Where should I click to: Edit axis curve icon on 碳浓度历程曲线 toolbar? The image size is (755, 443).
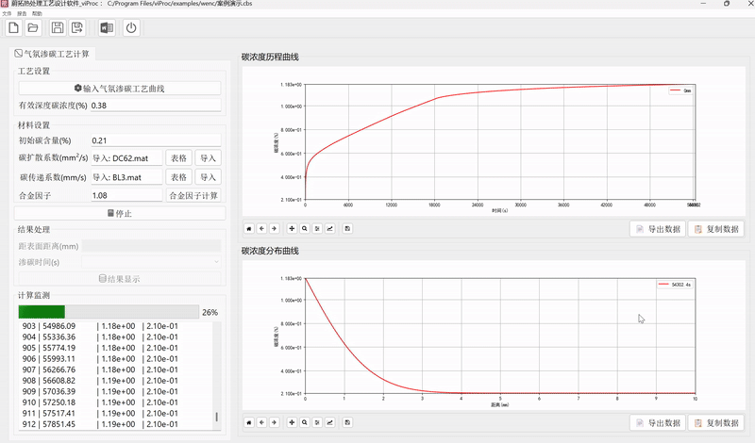[x=329, y=228]
